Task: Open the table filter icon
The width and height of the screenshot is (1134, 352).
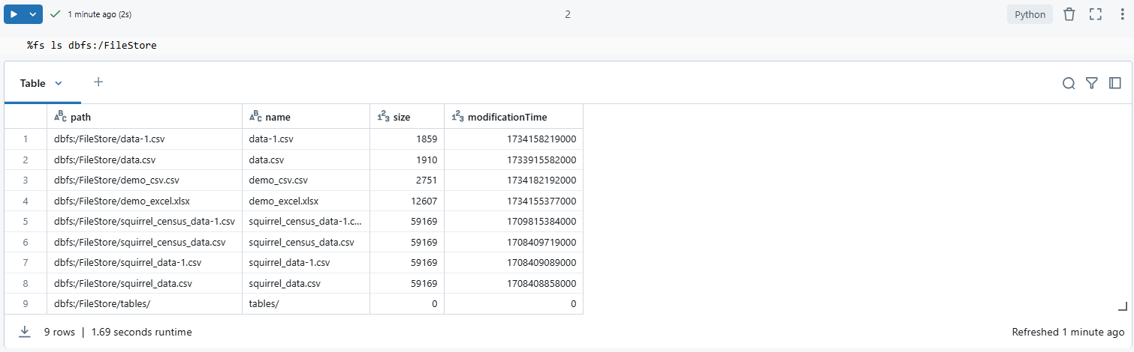Action: point(1092,83)
